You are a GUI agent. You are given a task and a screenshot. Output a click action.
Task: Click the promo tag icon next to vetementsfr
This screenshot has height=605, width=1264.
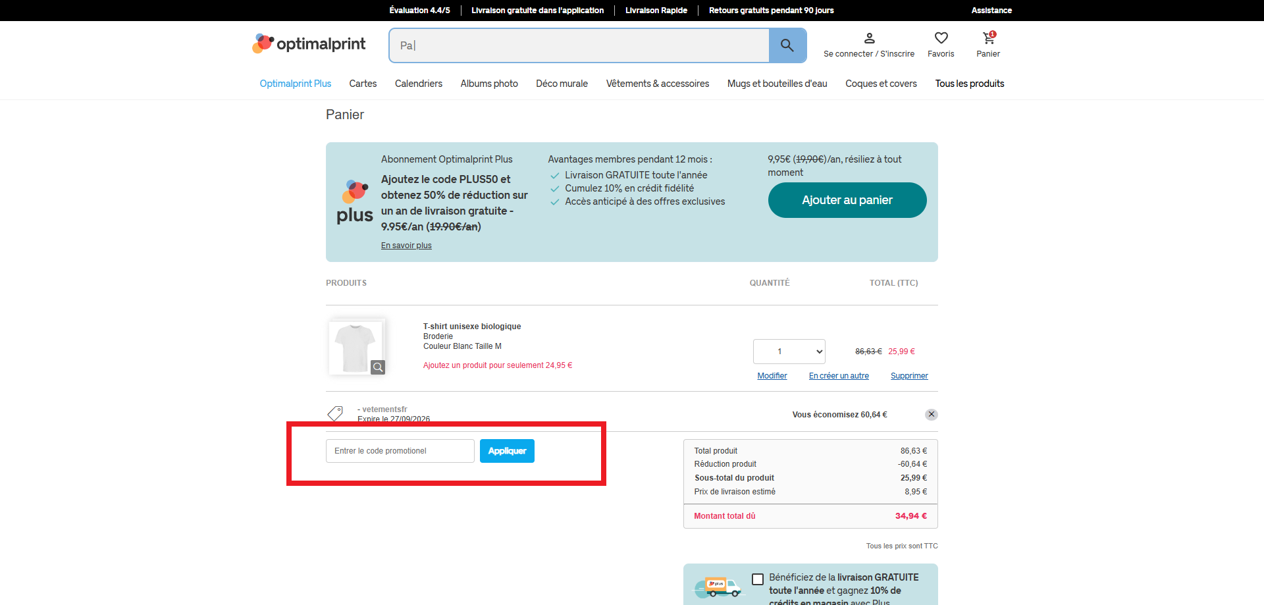tap(335, 413)
